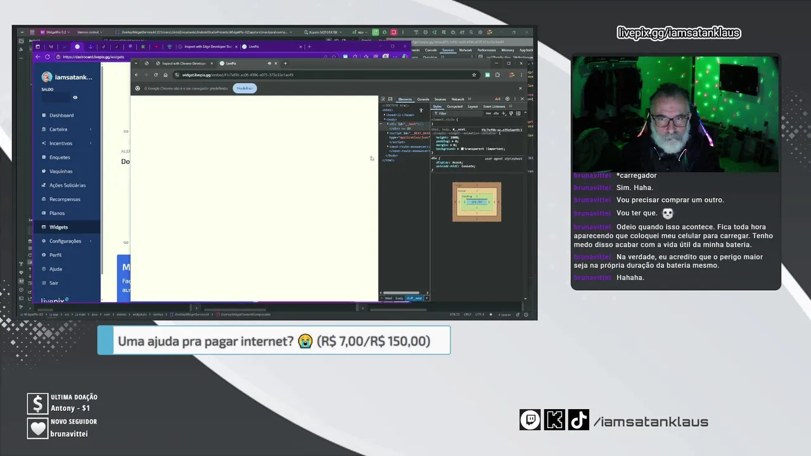Show more DevTools tabs chevron

pos(470,99)
